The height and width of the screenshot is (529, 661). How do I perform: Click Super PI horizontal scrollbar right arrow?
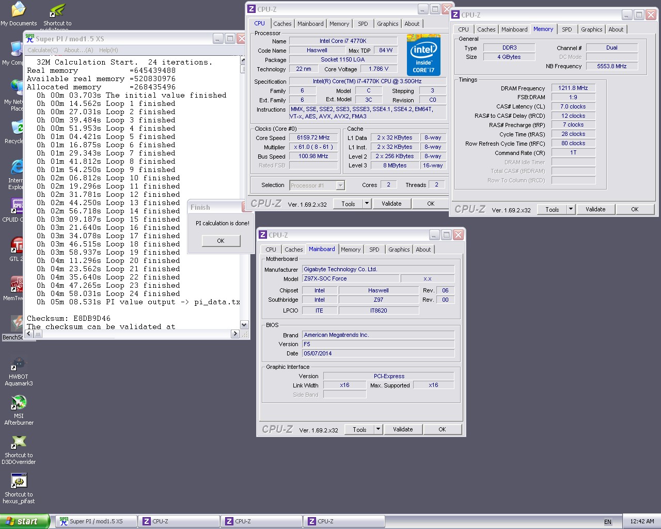tap(235, 334)
